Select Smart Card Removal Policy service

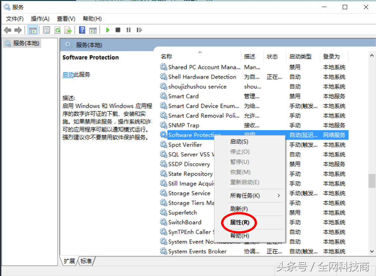(254, 116)
